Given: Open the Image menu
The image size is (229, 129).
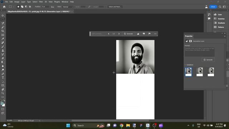Looking at the screenshot, I should 17,2.
